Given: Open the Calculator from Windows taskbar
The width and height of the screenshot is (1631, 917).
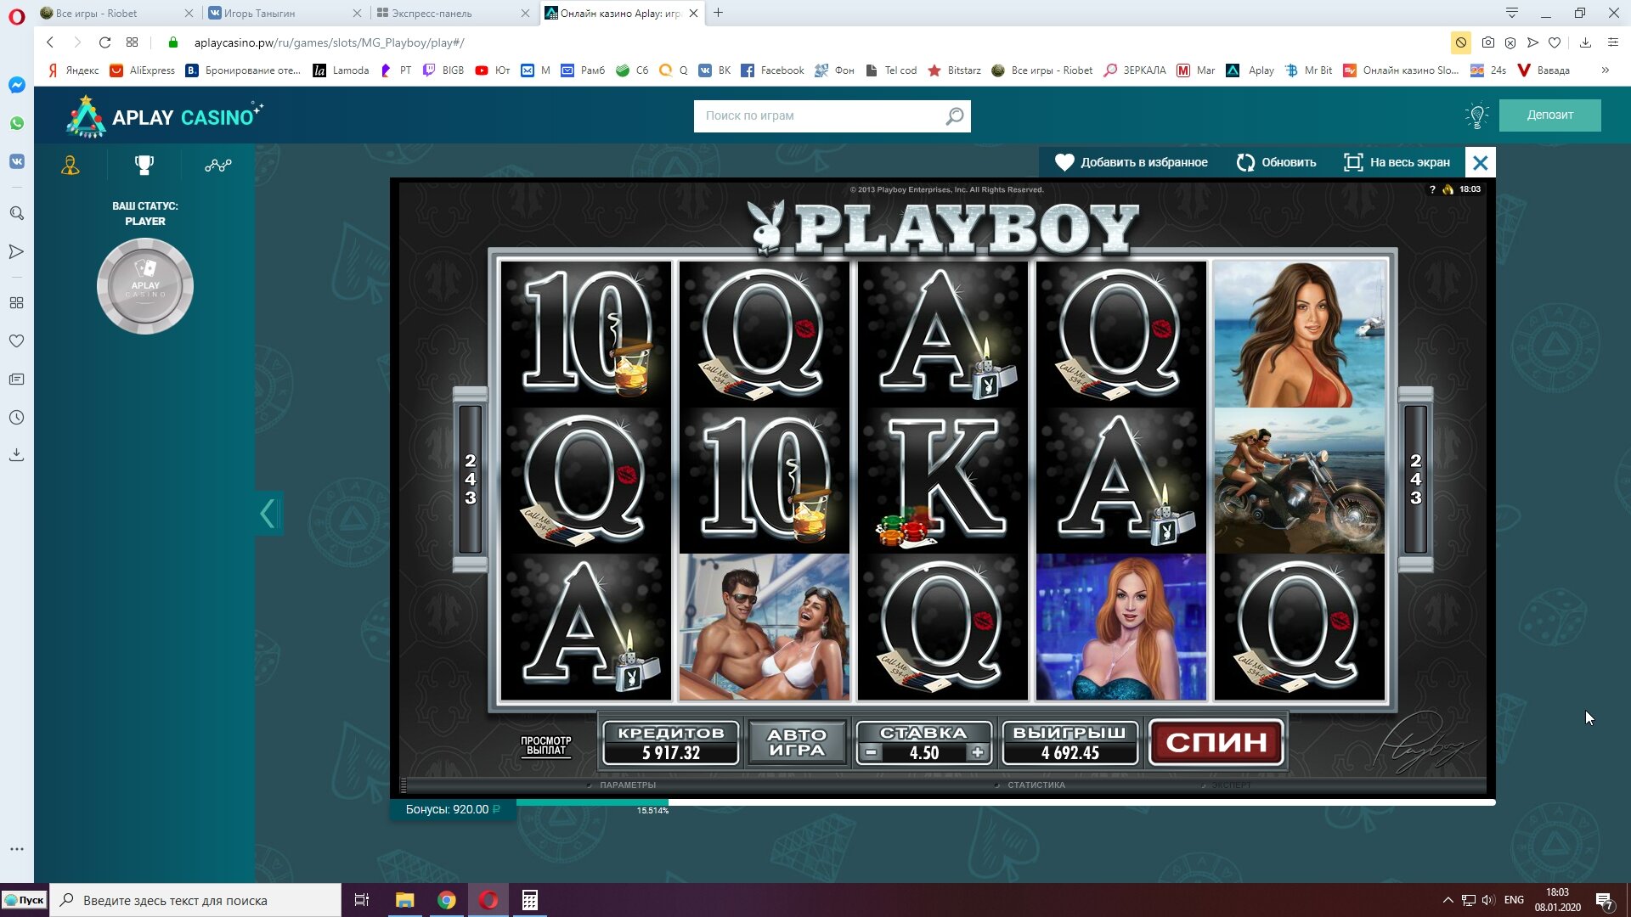Looking at the screenshot, I should coord(529,900).
